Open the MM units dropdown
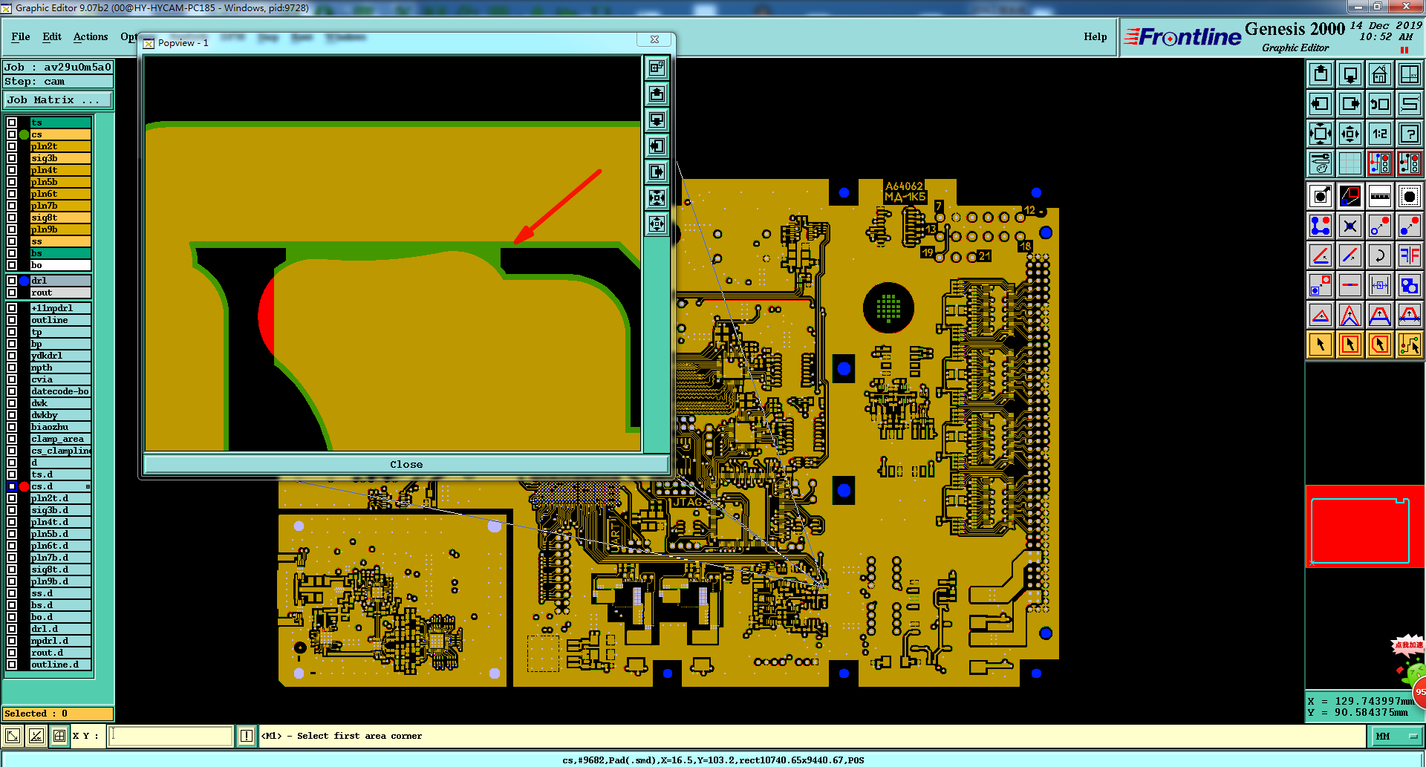This screenshot has height=767, width=1426. pos(1396,736)
